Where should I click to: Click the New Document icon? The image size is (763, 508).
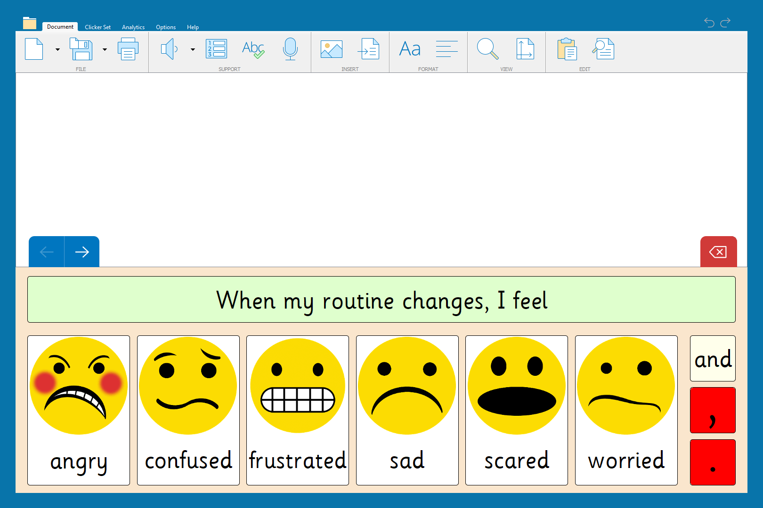click(34, 49)
